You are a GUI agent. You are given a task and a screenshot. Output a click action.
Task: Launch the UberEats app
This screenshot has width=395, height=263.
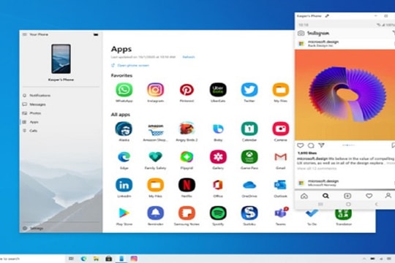tap(218, 90)
